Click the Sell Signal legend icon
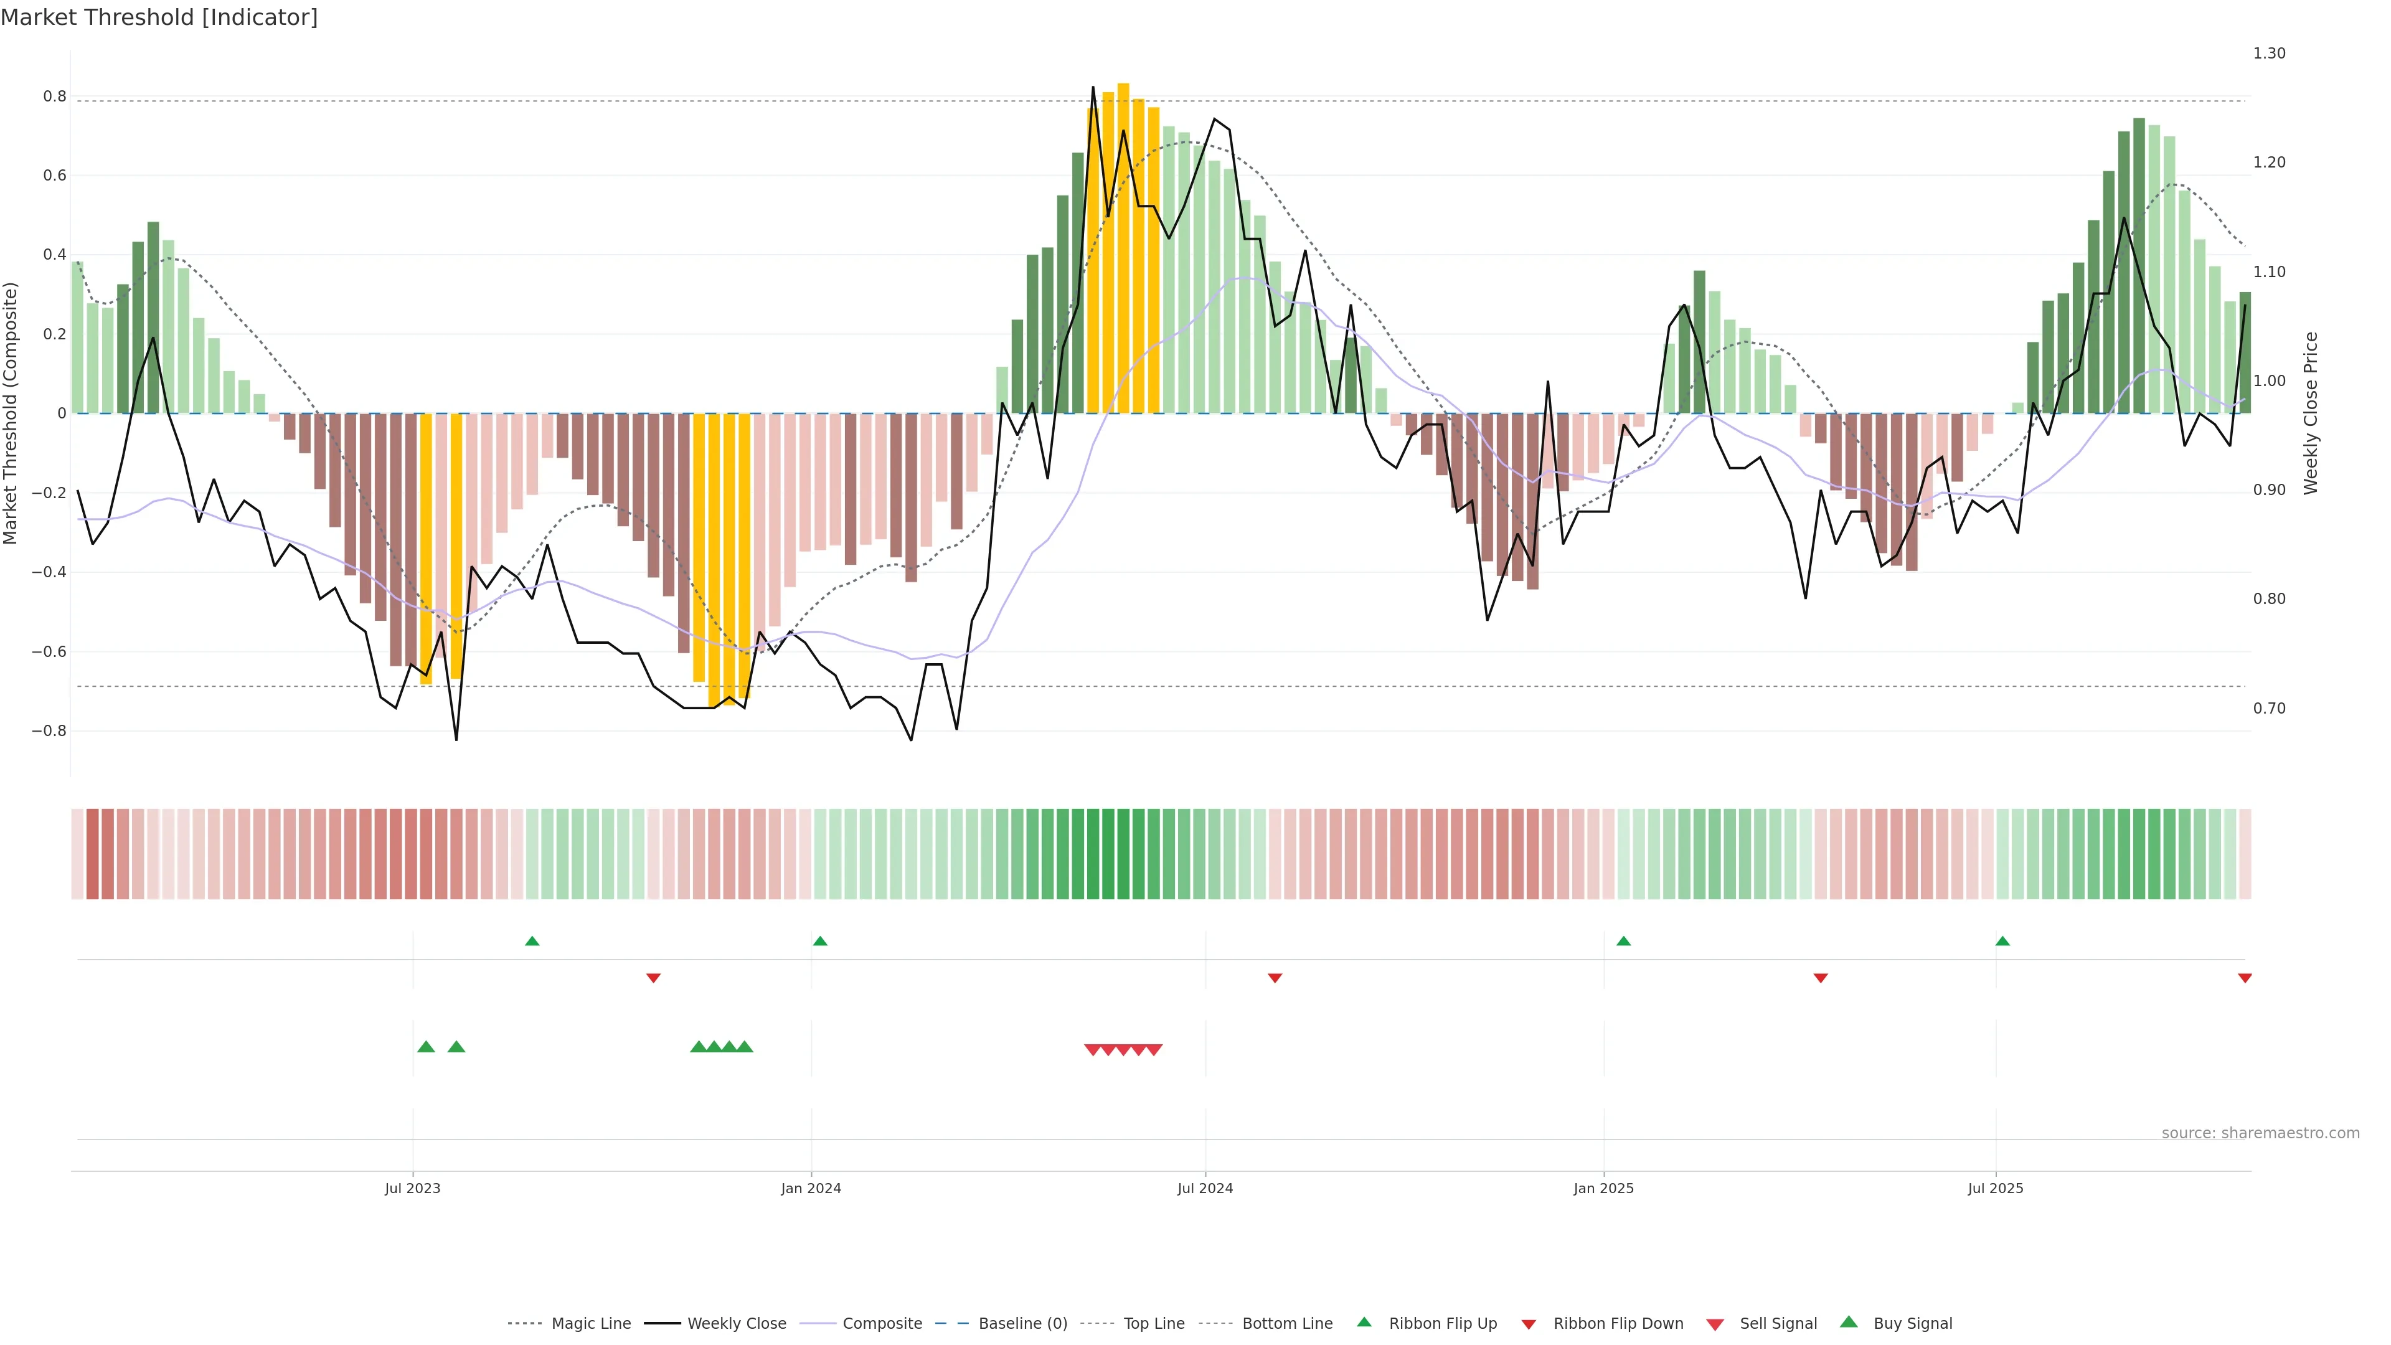This screenshot has height=1345, width=2391. (x=1715, y=1324)
